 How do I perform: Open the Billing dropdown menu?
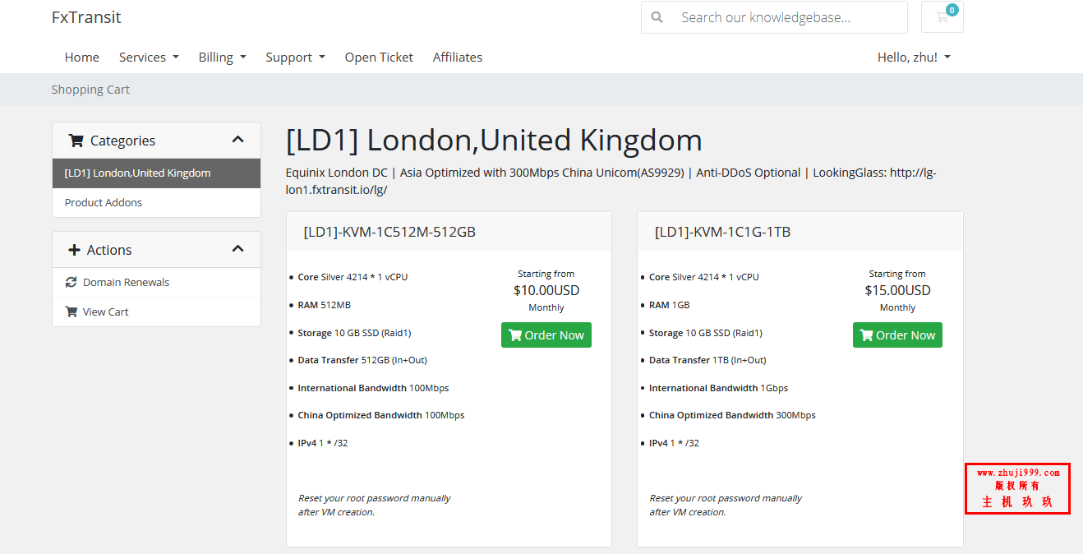tap(222, 57)
